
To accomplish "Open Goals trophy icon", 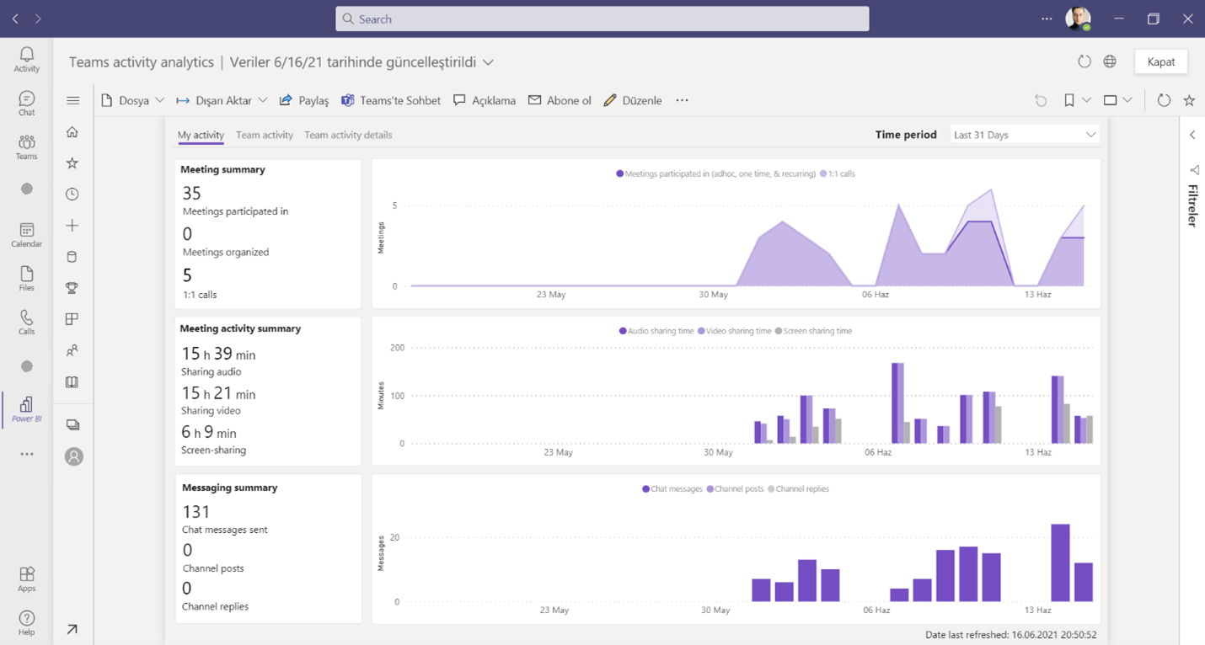I will (x=72, y=288).
